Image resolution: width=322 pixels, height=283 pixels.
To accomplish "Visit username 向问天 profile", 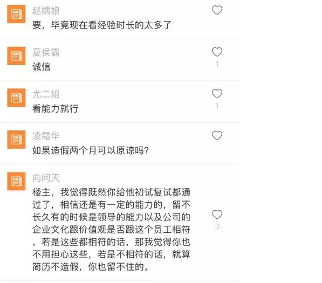I will tap(46, 178).
